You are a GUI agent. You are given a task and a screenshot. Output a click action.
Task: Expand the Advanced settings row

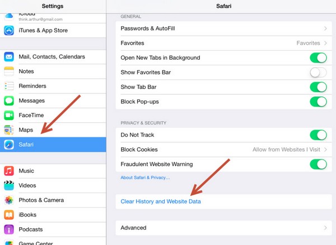pyautogui.click(x=223, y=228)
